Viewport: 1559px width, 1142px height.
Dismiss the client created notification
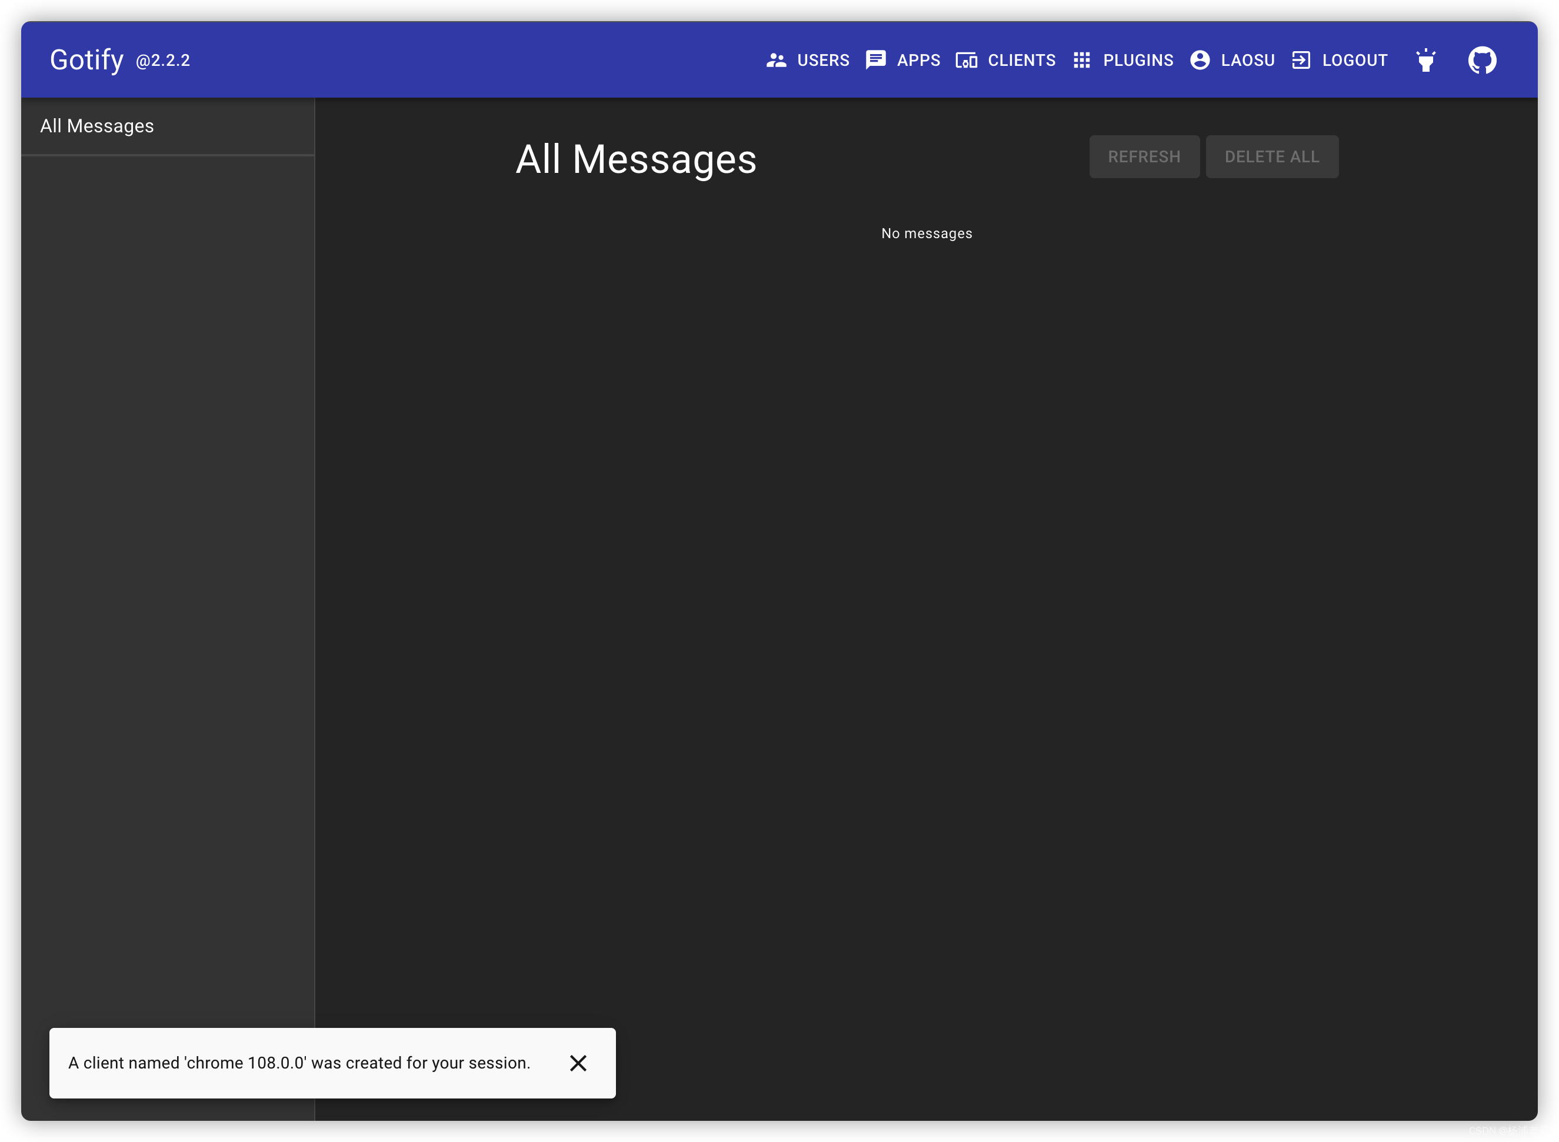point(578,1063)
